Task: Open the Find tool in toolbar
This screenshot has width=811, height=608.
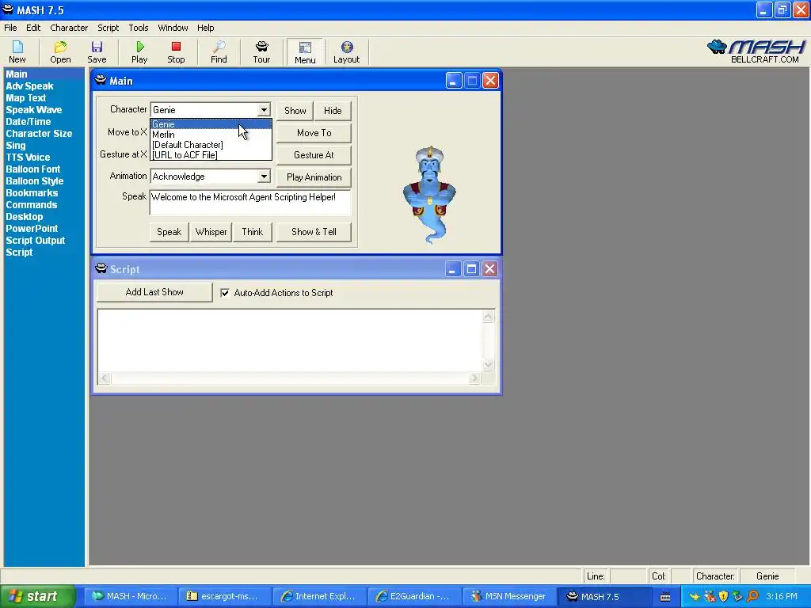Action: click(219, 51)
